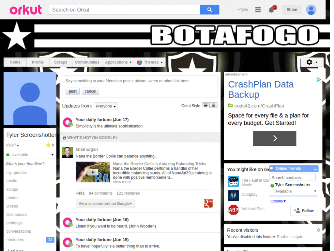Image resolution: width=334 pixels, height=251 pixels.
Task: Click the large profile picture placeholder
Action: coord(30,98)
